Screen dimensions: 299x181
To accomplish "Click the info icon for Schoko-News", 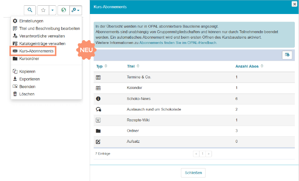I will [x=98, y=98].
